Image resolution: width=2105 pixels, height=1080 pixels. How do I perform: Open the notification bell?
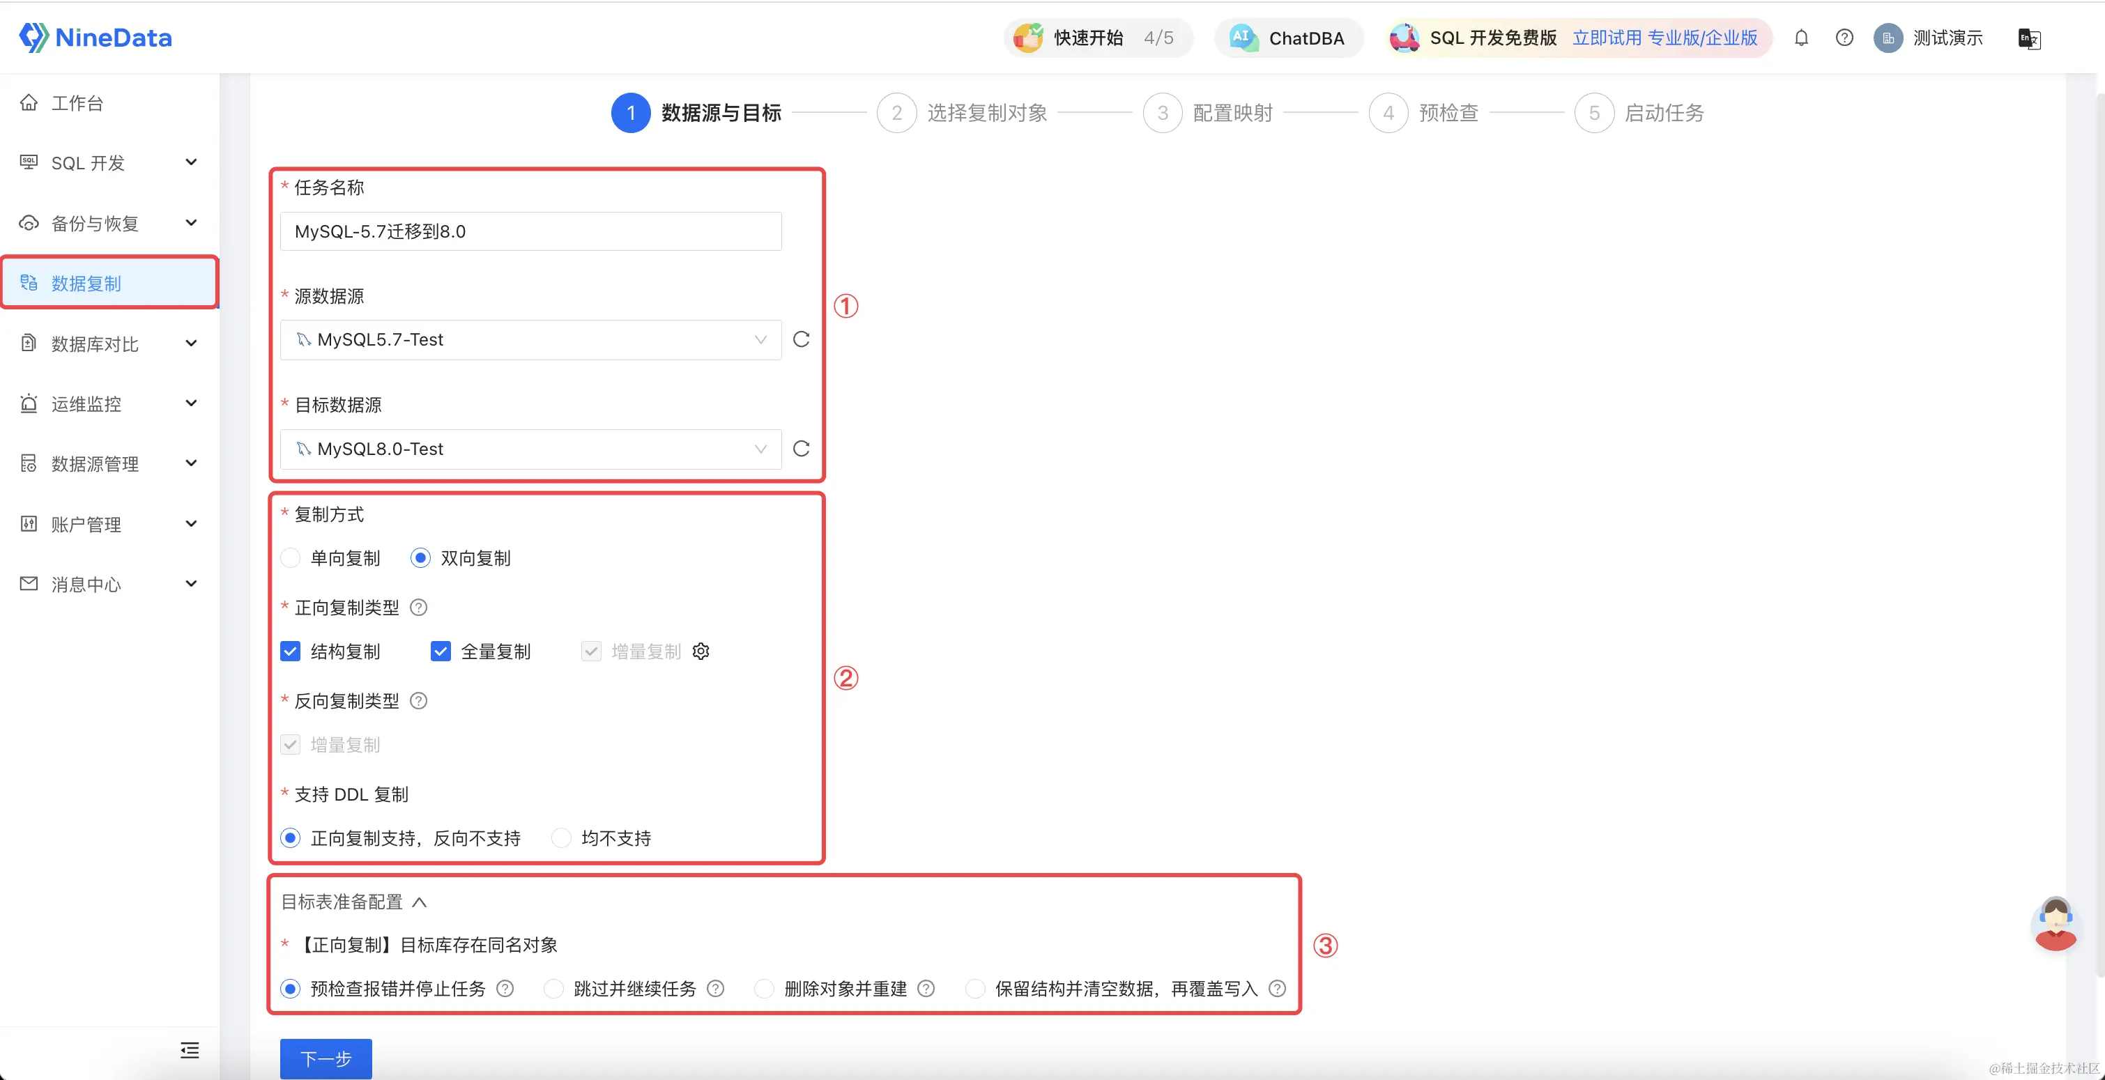pos(1802,38)
